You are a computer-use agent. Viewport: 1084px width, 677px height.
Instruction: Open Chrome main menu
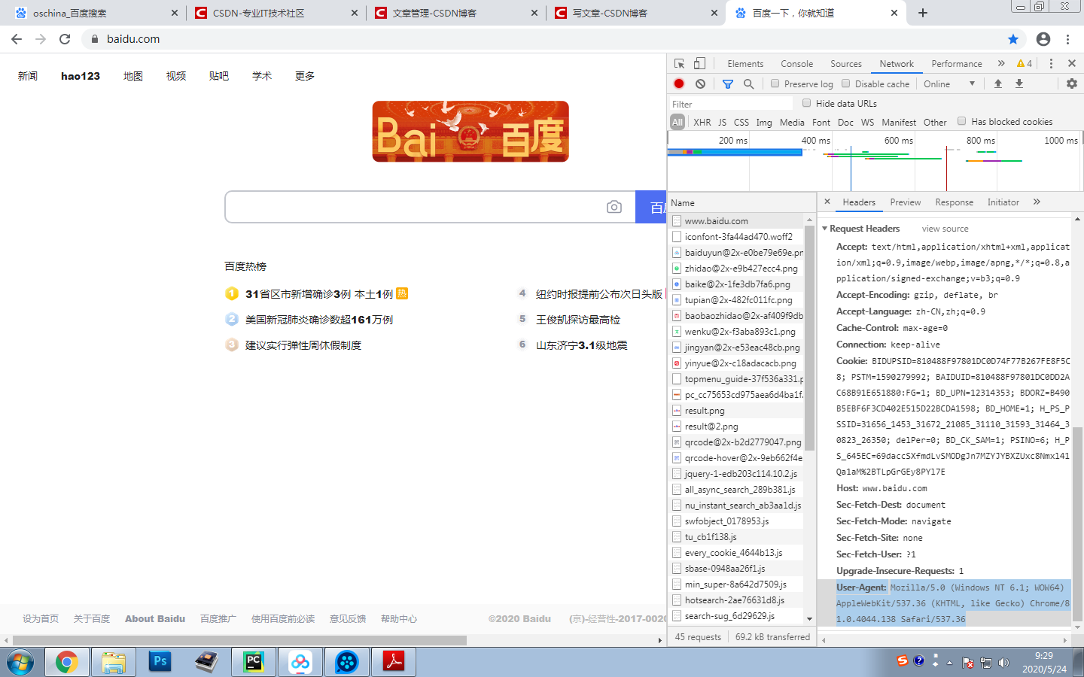pos(1067,39)
